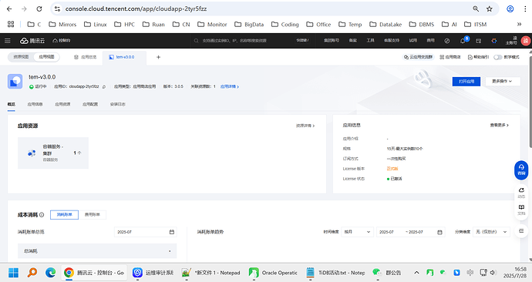Switch to 应用资源 tab

62,104
